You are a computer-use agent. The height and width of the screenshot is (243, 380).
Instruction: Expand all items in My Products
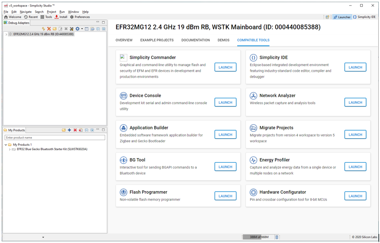(92, 130)
